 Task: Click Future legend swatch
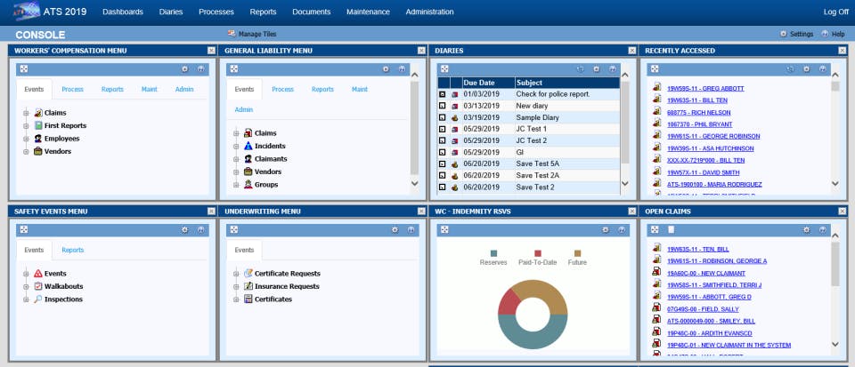pyautogui.click(x=577, y=253)
